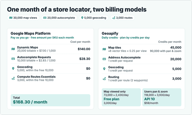Click the route icon beside Routing
Viewport: 192px width, 115px height.
(104, 79)
